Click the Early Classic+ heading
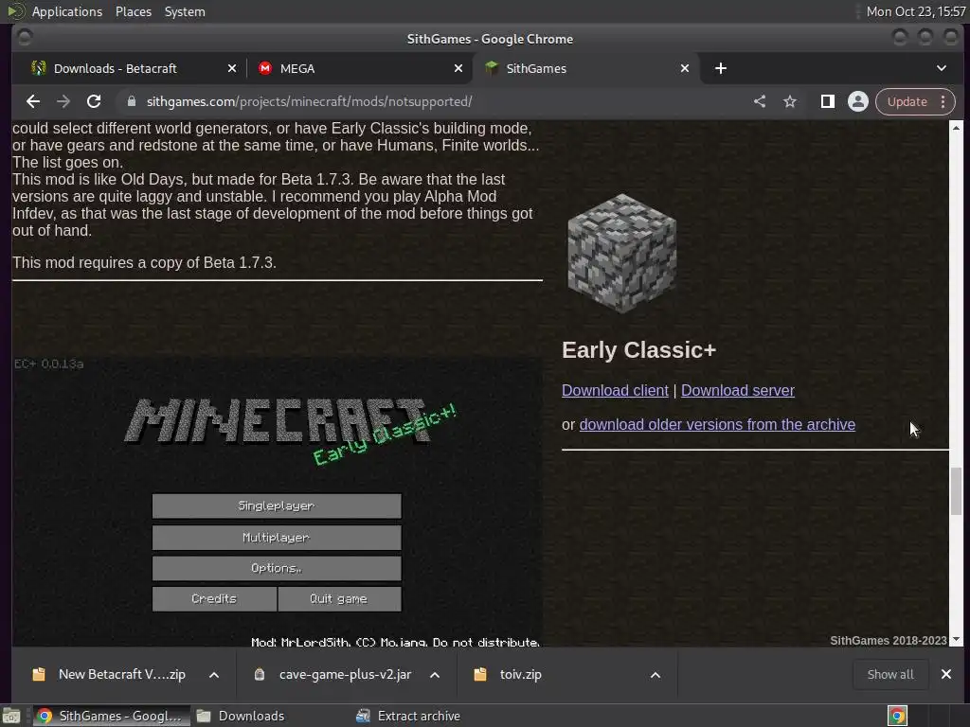Screen dimensions: 970x727 coord(638,350)
